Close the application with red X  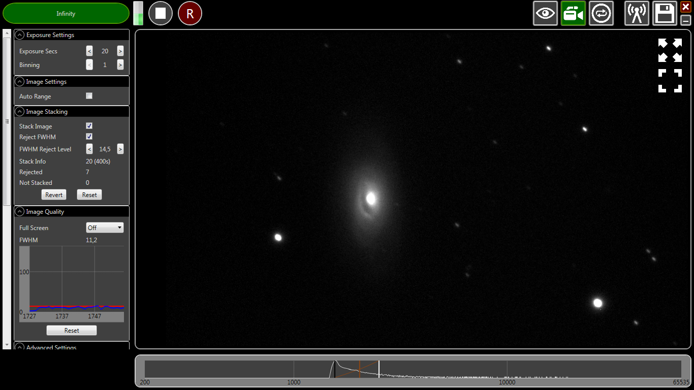(x=686, y=7)
